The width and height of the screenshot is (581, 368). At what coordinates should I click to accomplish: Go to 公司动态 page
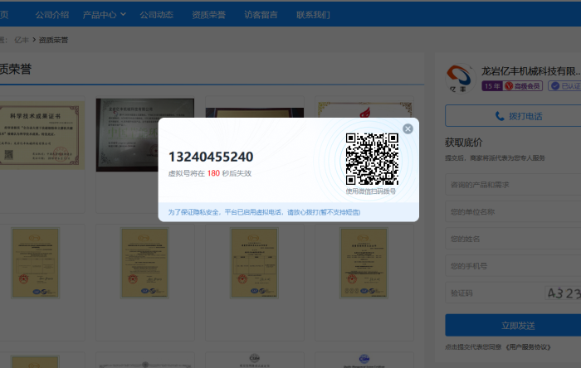[x=156, y=14]
